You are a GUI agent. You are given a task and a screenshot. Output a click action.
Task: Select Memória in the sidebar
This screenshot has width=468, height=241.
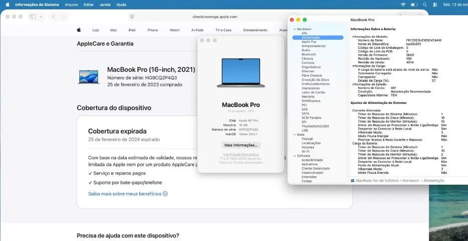coord(307,97)
